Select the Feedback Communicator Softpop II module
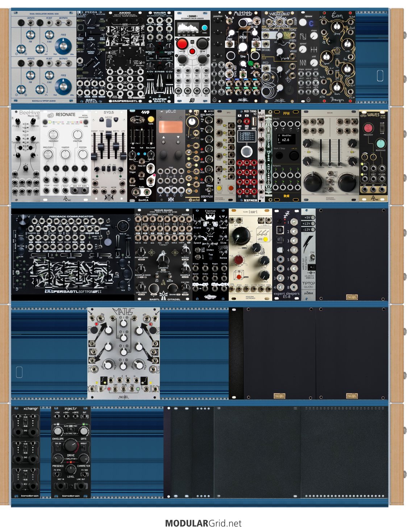The image size is (407, 531). (x=73, y=254)
